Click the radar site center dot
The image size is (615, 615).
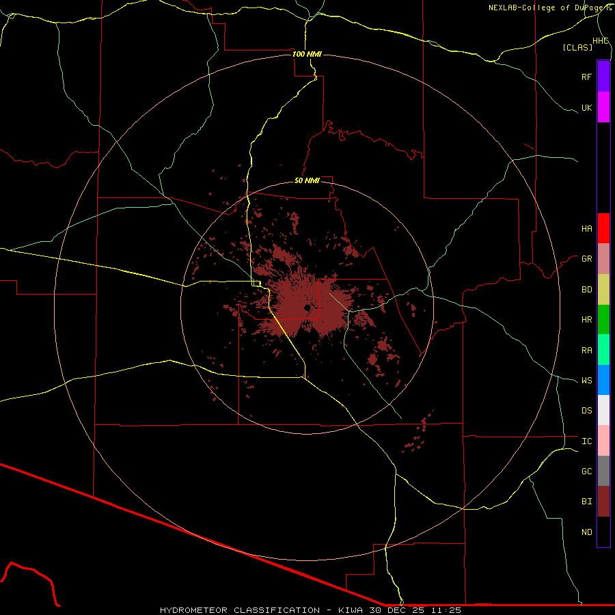[307, 308]
